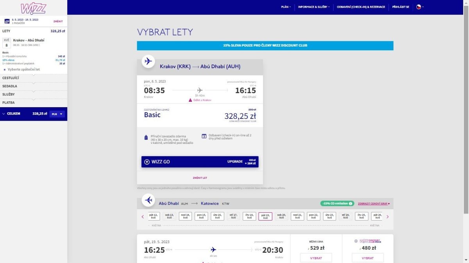Open the language flag selector
Screen dimensions: 469x263
(420, 7)
